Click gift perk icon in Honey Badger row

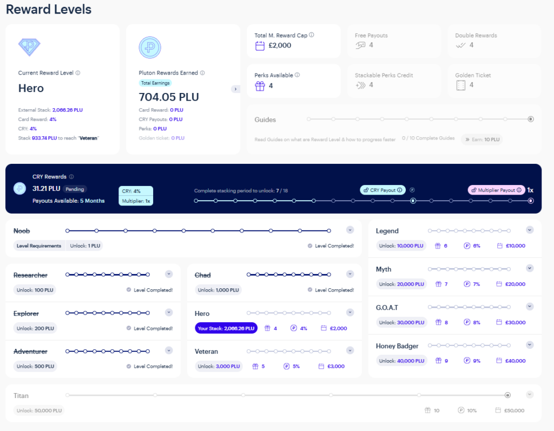point(438,361)
